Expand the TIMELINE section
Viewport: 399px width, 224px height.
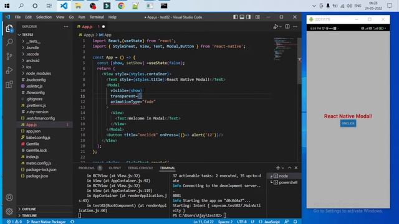tap(29, 215)
